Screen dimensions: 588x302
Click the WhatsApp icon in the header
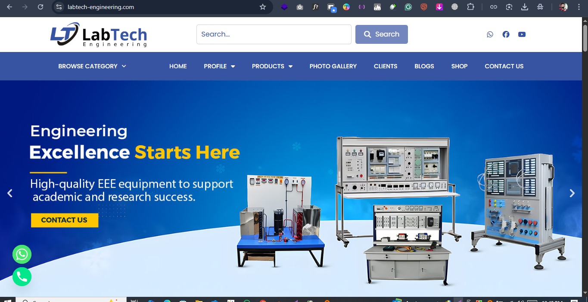coord(490,34)
